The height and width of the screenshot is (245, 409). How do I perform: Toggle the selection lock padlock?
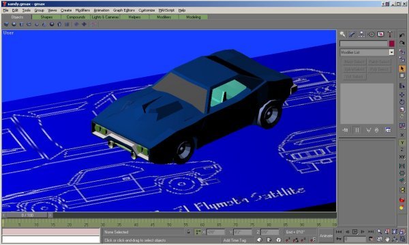click(189, 231)
